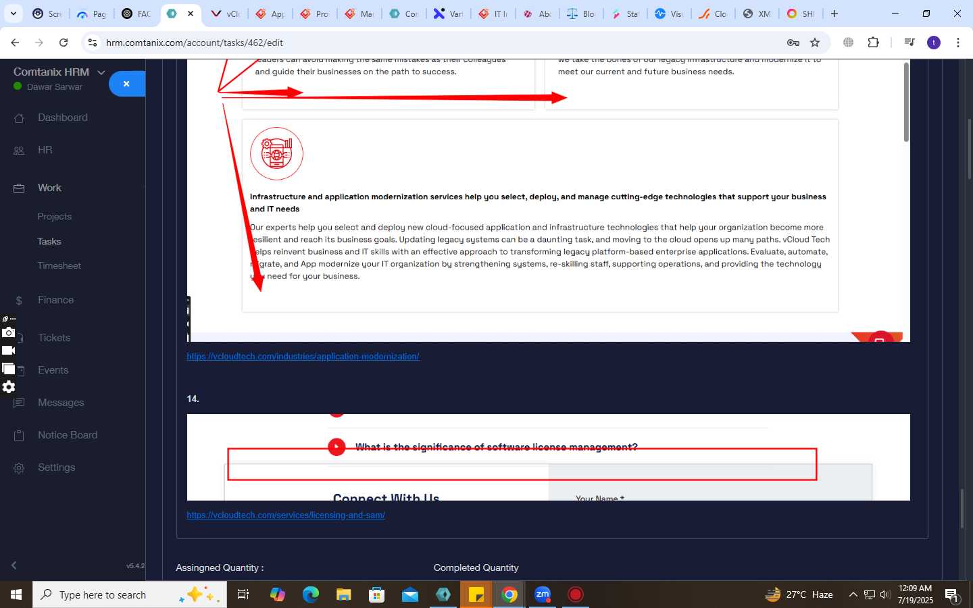Open the browser extensions puzzle icon
The height and width of the screenshot is (608, 973).
coord(874,43)
